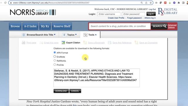
Task: Click the Log Out link
Action: [152, 9]
